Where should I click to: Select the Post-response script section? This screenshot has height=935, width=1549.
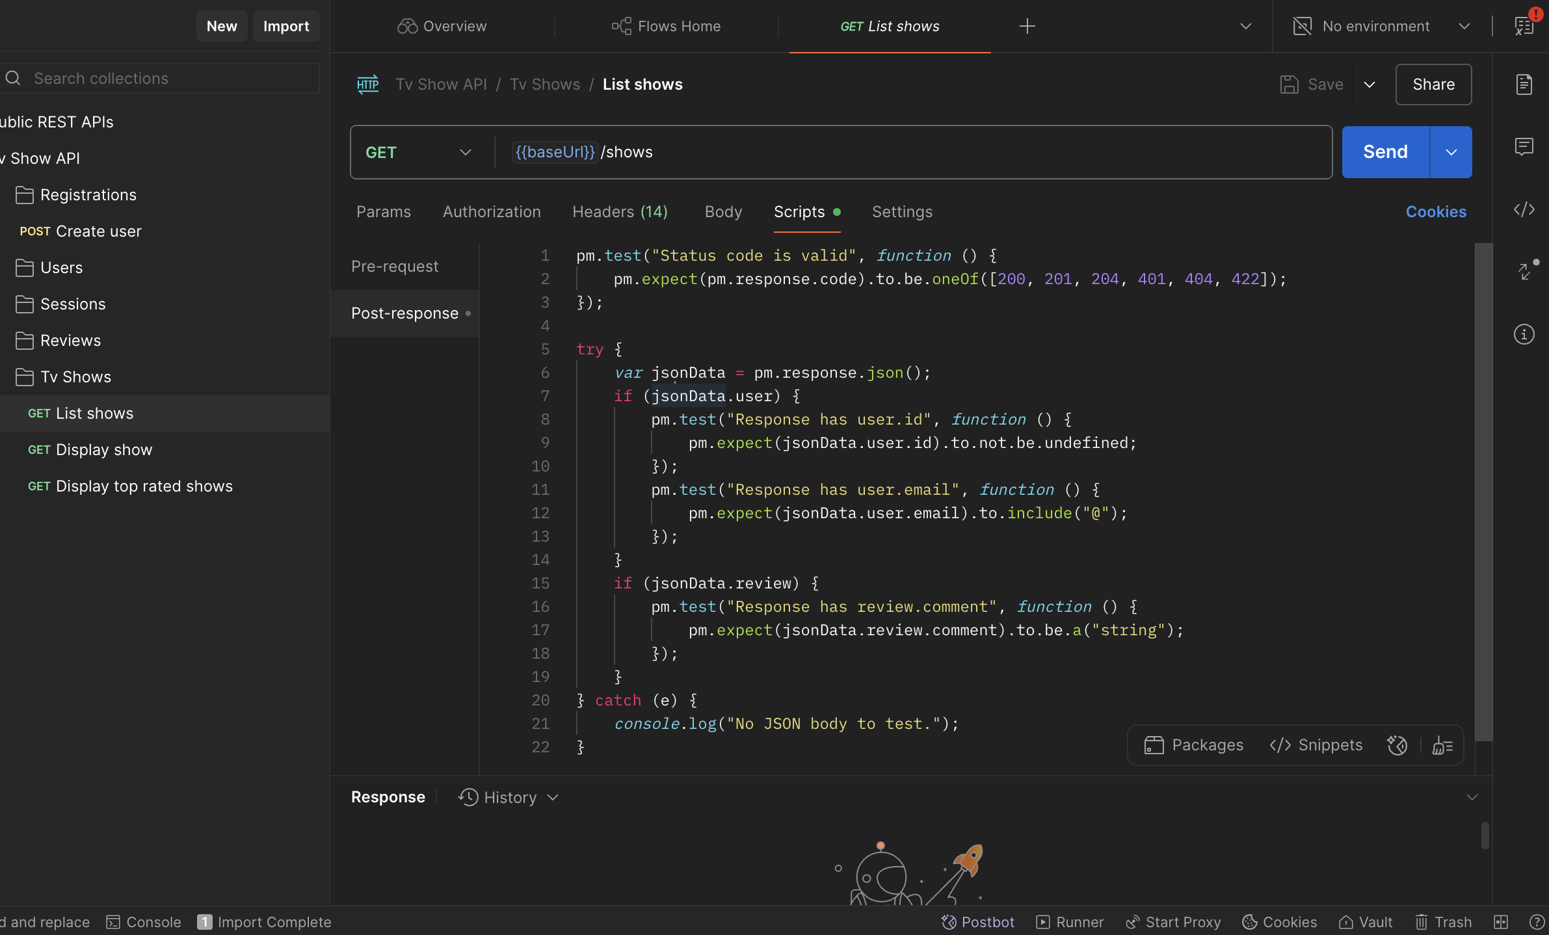point(404,313)
